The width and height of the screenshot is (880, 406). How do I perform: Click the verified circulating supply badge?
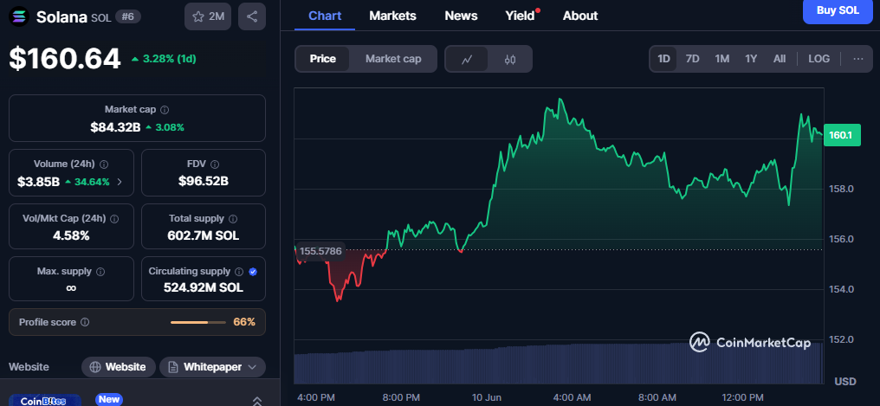click(x=253, y=272)
